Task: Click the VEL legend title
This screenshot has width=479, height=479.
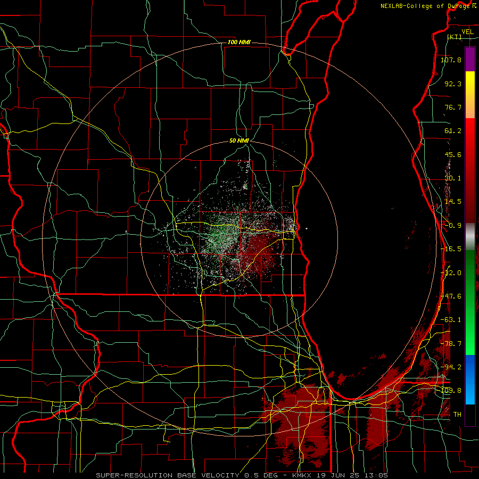Action: tap(467, 32)
